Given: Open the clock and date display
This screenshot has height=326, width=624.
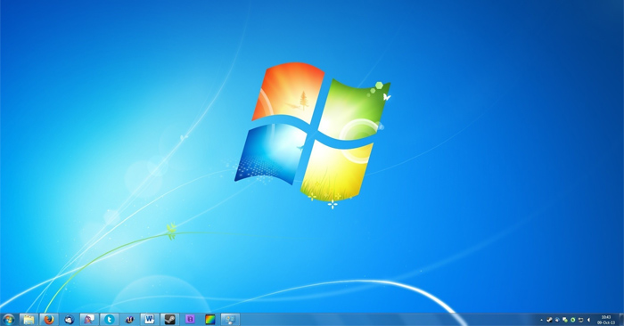Looking at the screenshot, I should coord(605,320).
